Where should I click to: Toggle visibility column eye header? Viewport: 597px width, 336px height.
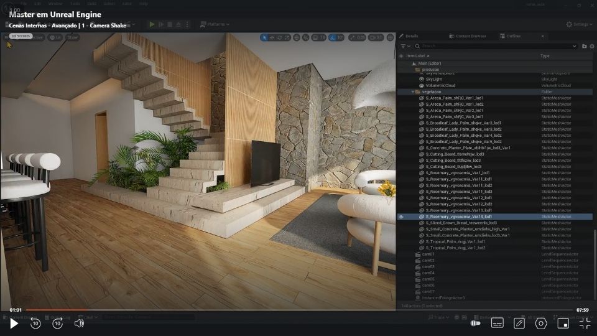401,56
